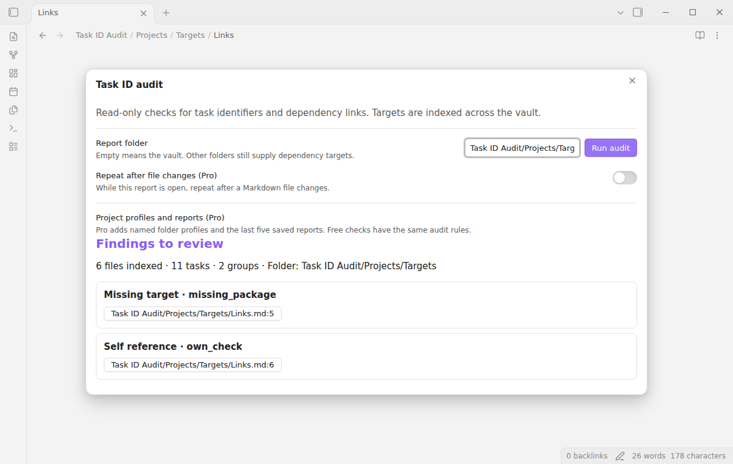This screenshot has width=733, height=464.
Task: Open graph view icon
Action: tap(13, 55)
